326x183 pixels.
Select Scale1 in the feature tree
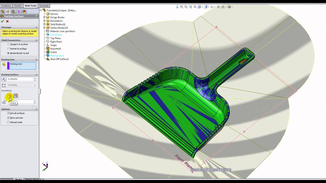[53, 52]
